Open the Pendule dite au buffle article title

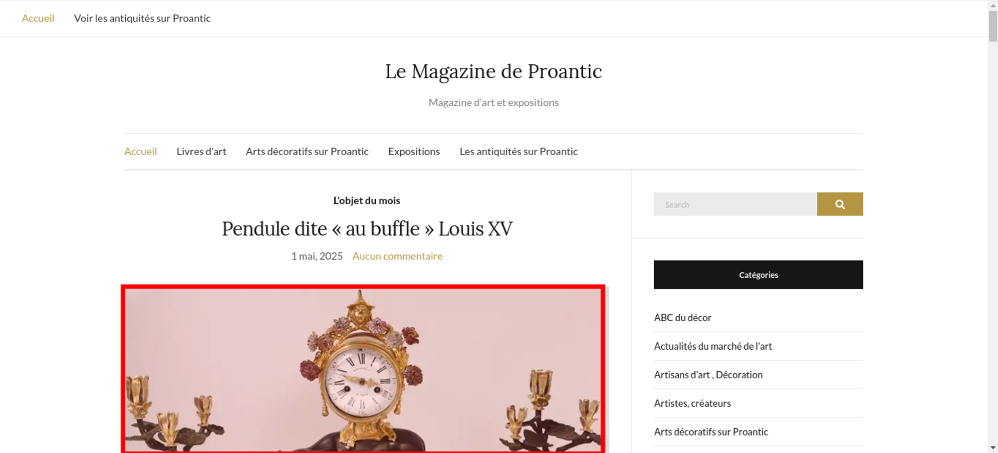[367, 229]
